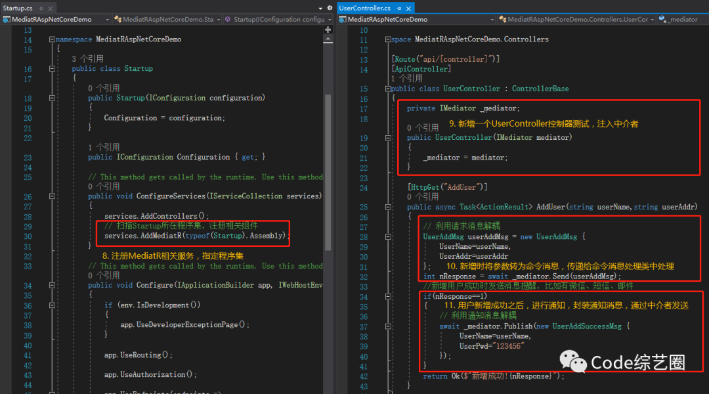This screenshot has width=709, height=394.
Task: Collapse the _mediator.Publish statement block
Action: (x=388, y=326)
